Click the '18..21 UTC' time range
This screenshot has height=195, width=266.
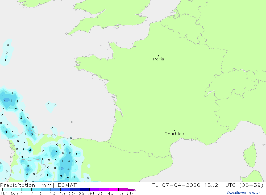tap(220, 185)
